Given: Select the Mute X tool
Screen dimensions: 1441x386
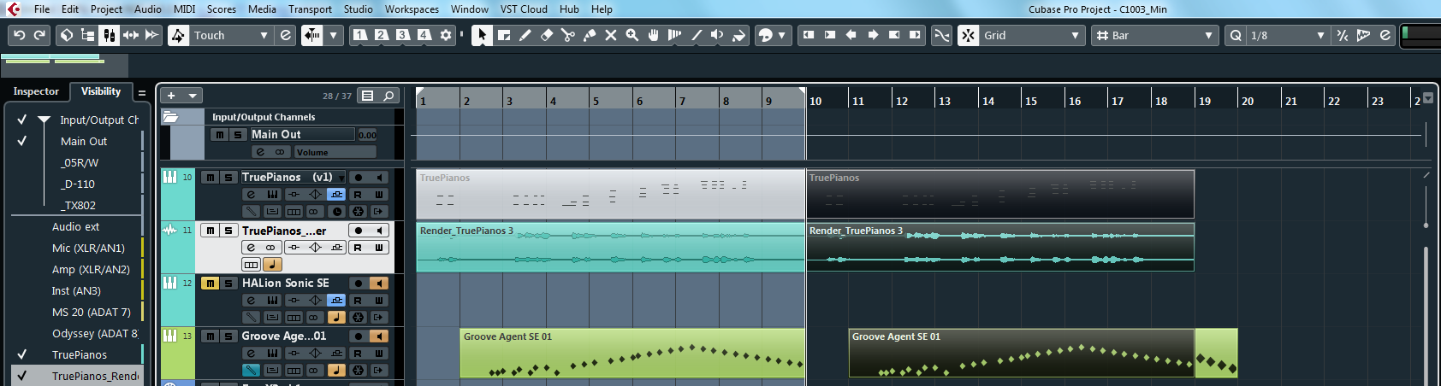Looking at the screenshot, I should pyautogui.click(x=611, y=35).
